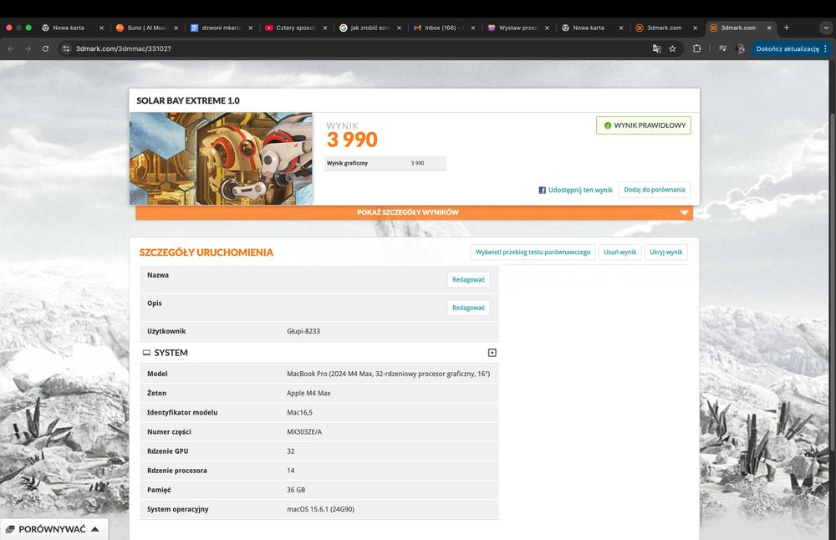Viewport: 836px width, 540px height.
Task: Reload the 3dmark page
Action: point(45,48)
